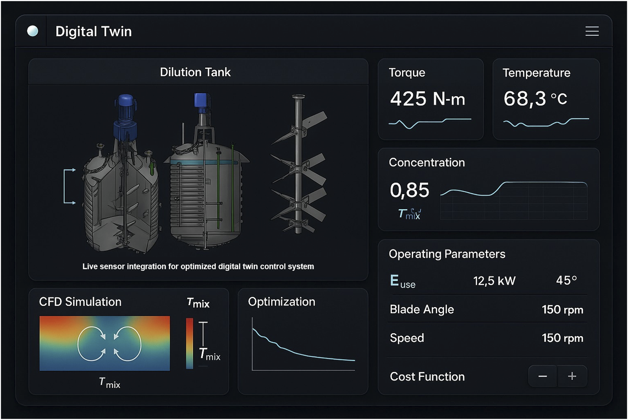This screenshot has height=420, width=628.
Task: Open the Temperature card
Action: click(546, 99)
